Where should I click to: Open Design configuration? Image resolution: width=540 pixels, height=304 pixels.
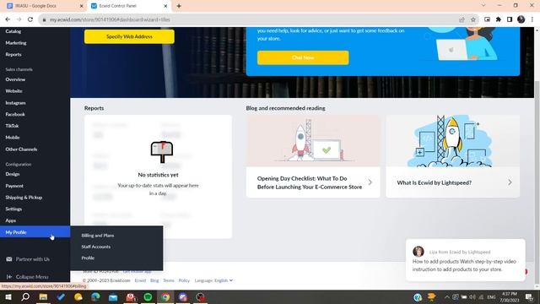tap(13, 174)
